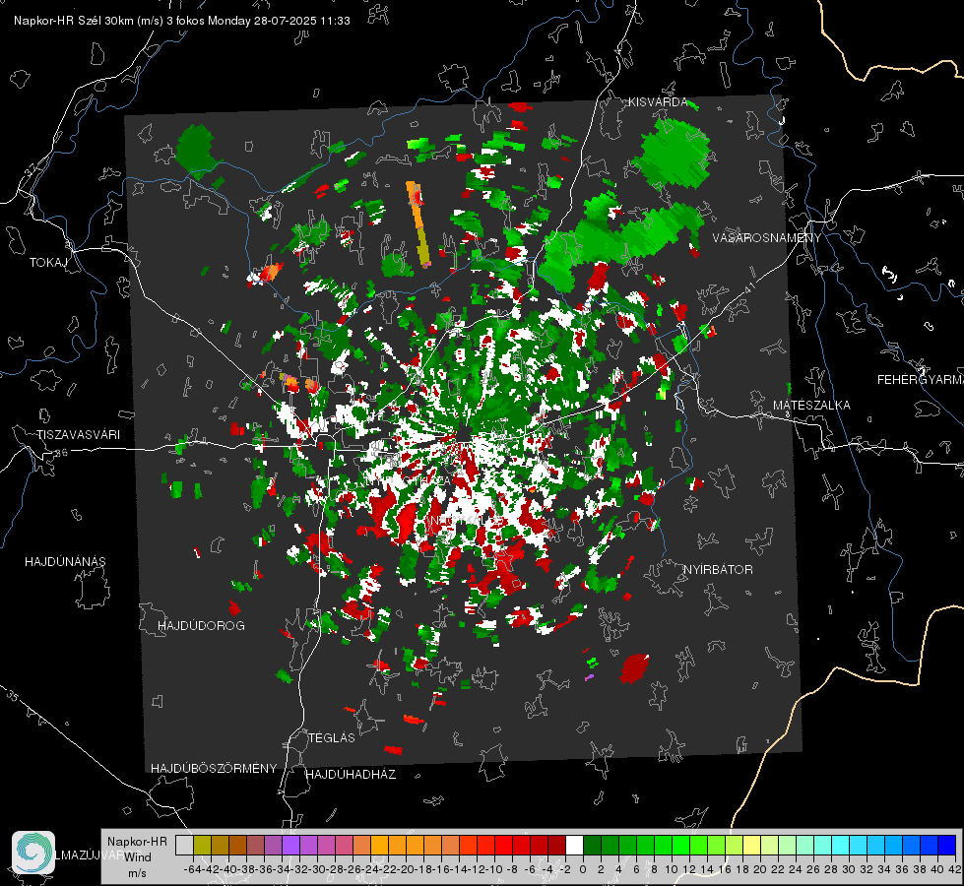Click the 'Wind' legend caption
Screen dimensions: 964x886
(138, 857)
